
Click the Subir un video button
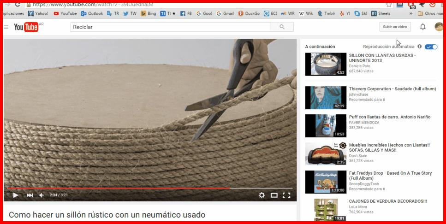(395, 27)
